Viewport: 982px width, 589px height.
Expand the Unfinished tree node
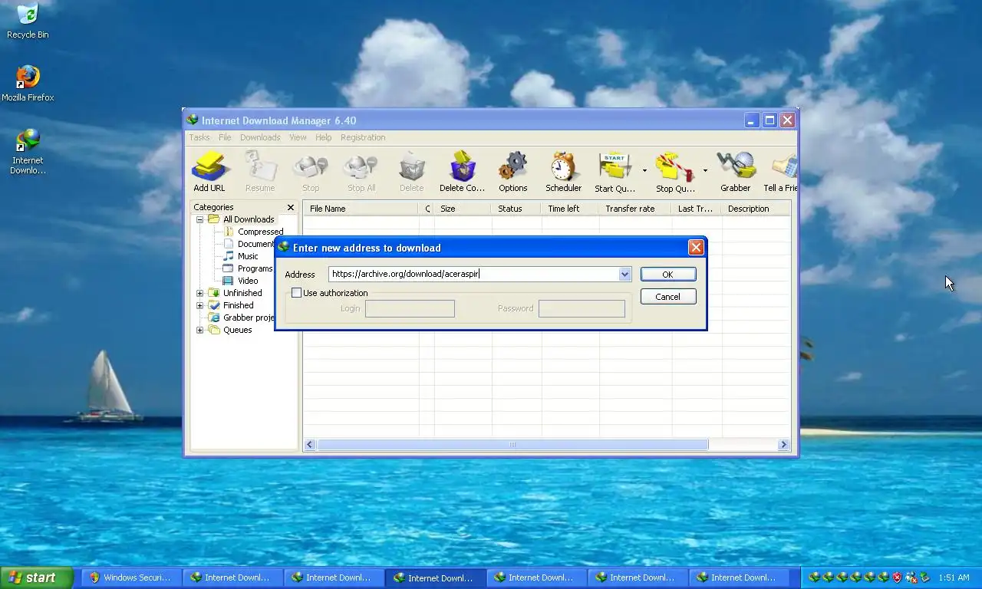[200, 293]
